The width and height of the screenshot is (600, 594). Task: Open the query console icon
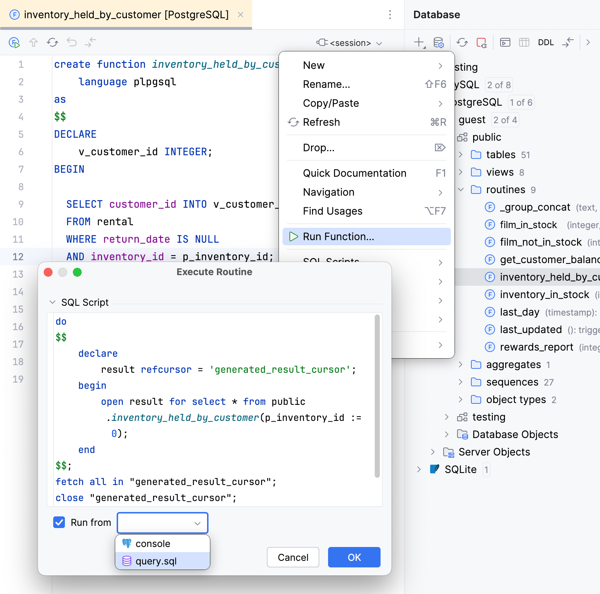(x=505, y=43)
